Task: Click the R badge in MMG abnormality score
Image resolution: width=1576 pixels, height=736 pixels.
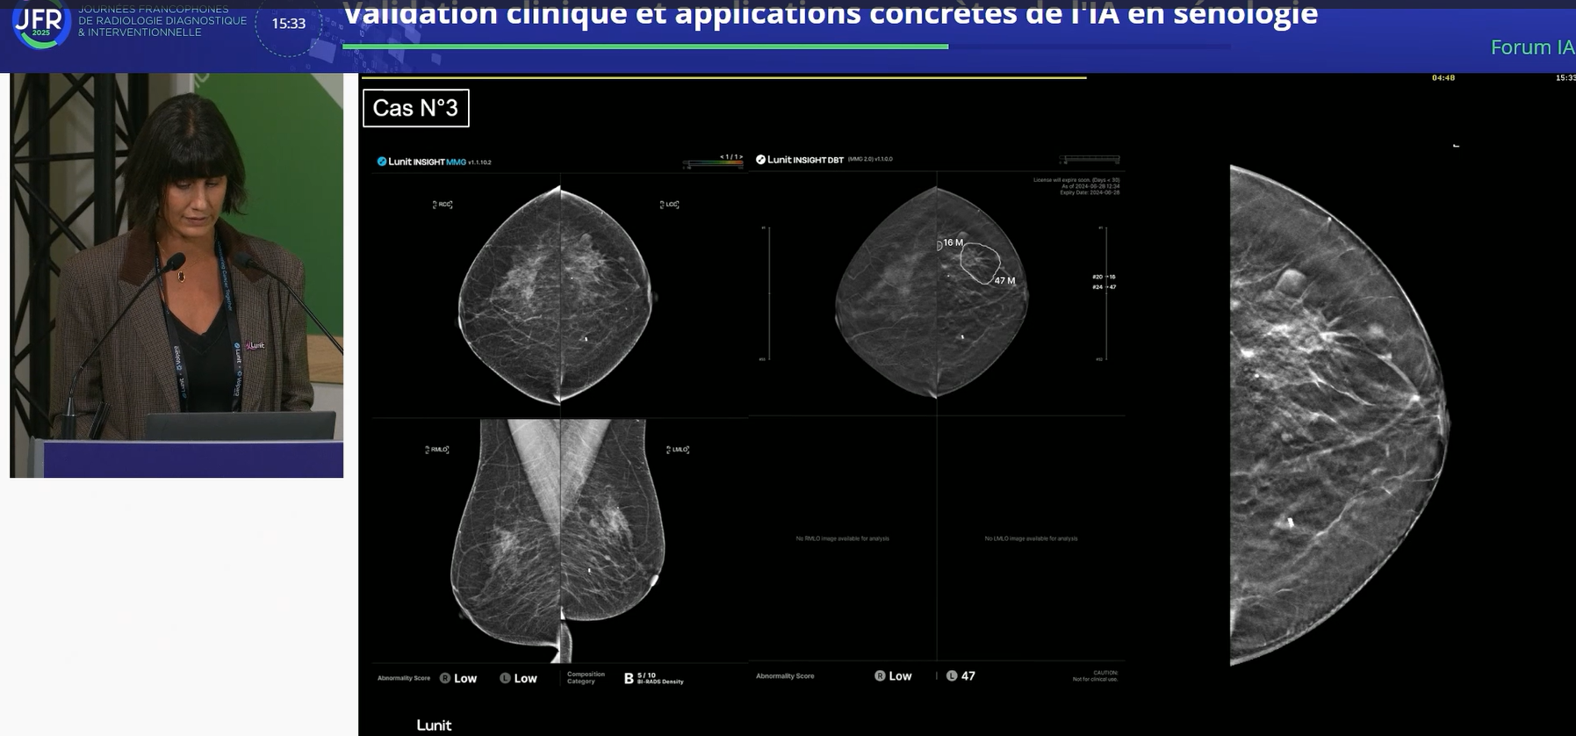Action: (x=445, y=678)
